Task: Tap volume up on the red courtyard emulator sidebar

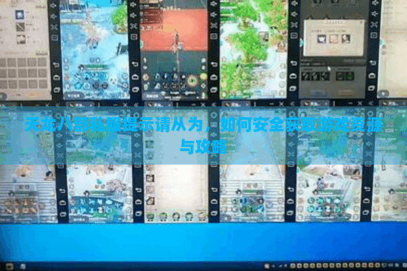Action: (214, 3)
